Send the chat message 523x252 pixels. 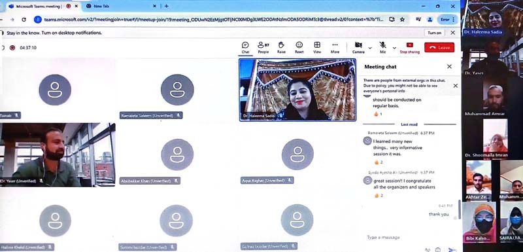(x=452, y=249)
